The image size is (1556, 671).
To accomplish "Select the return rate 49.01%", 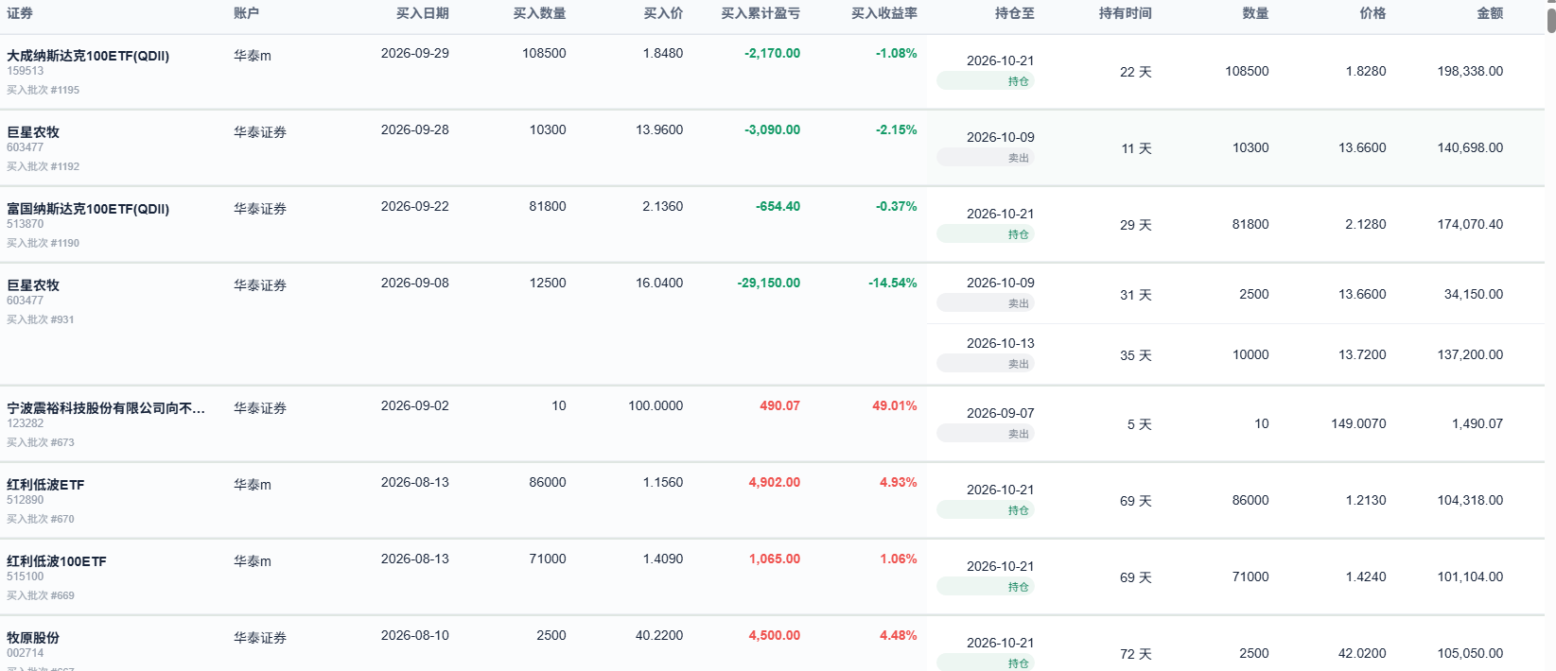I will point(895,406).
